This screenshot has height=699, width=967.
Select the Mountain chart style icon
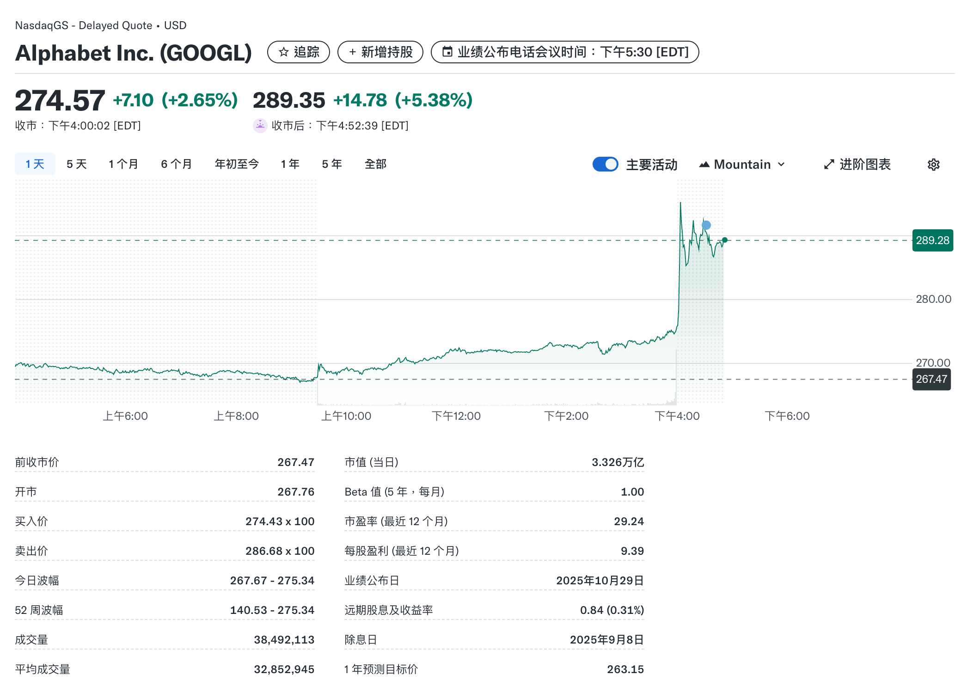704,164
